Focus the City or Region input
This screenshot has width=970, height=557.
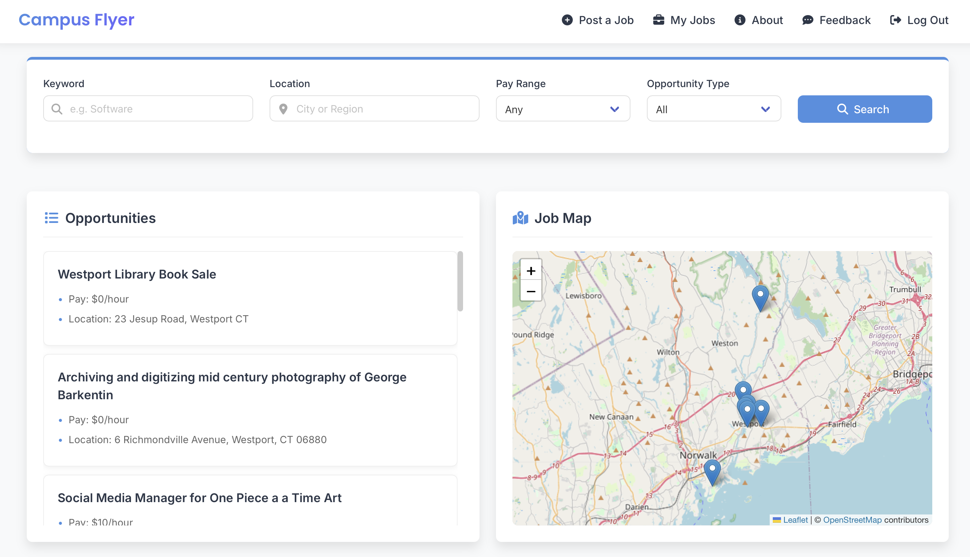pos(375,109)
